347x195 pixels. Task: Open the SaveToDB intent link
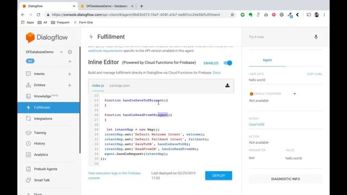click(256, 125)
